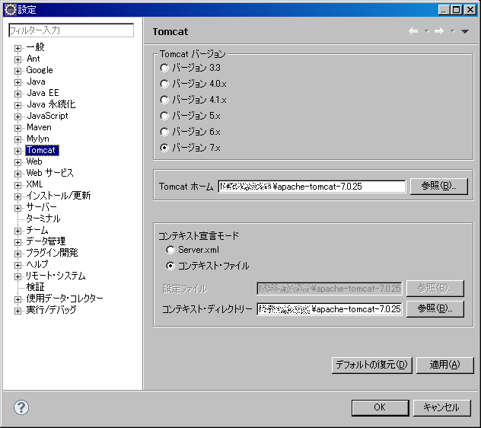Confirm settings with OK button
This screenshot has width=481, height=428.
click(x=380, y=407)
